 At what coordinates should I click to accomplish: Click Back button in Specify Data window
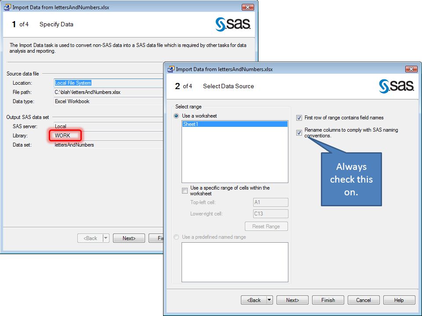click(90, 238)
